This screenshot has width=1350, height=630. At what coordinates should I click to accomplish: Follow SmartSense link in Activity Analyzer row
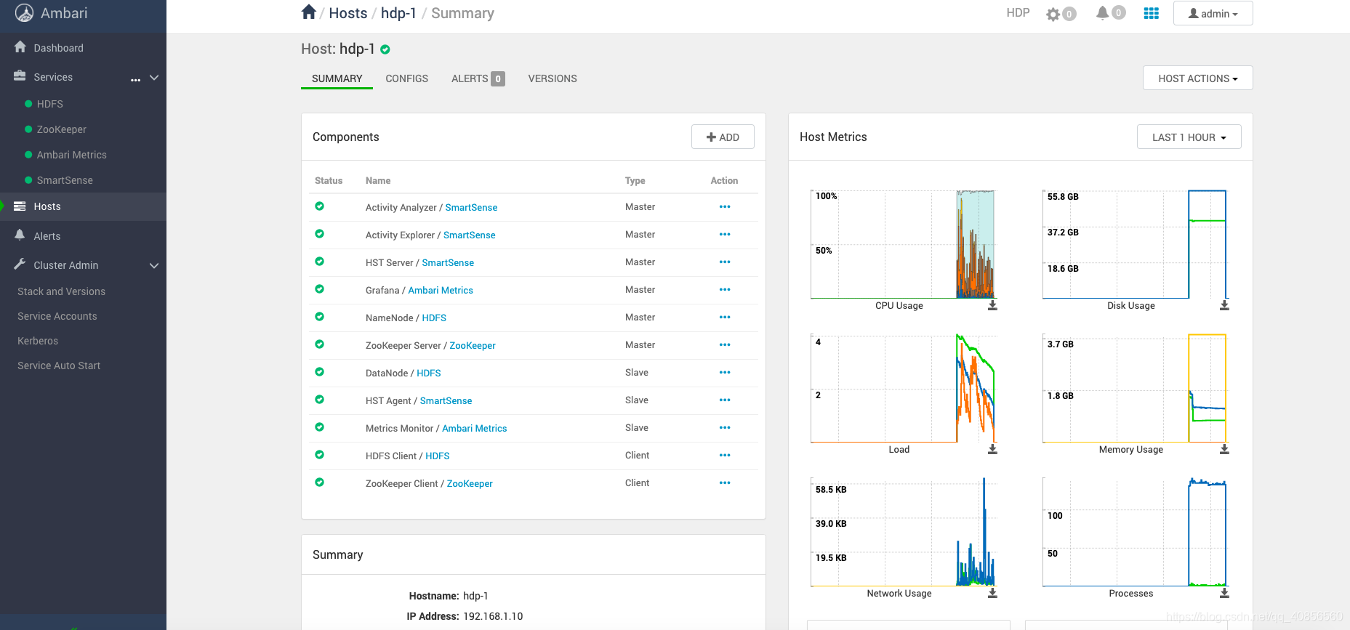471,207
